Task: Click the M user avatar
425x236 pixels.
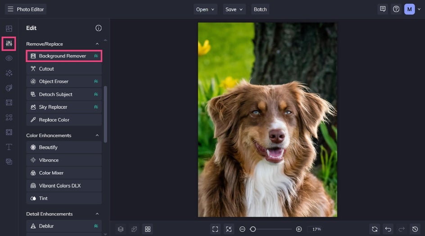Action: (x=409, y=9)
